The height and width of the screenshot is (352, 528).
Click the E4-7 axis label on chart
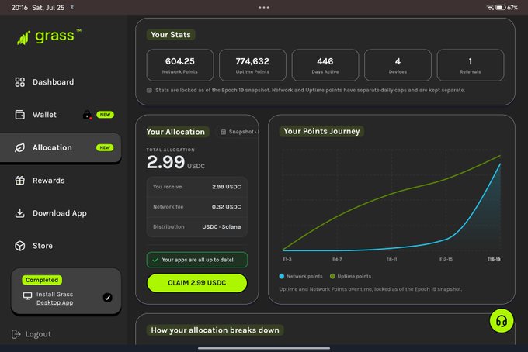coord(337,259)
